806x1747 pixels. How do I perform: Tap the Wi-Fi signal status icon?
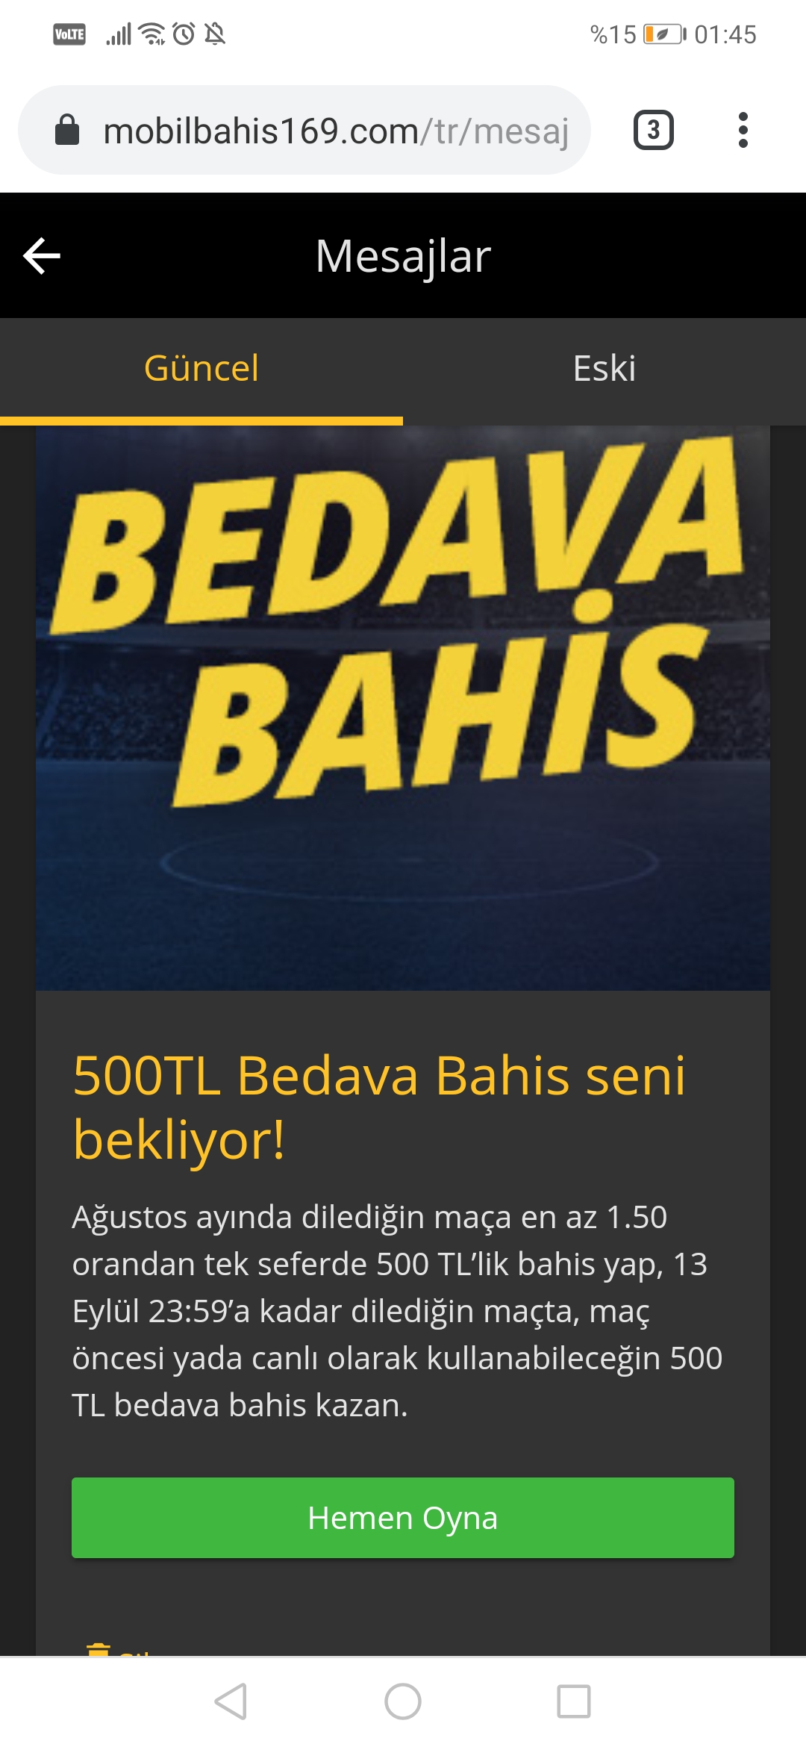153,34
